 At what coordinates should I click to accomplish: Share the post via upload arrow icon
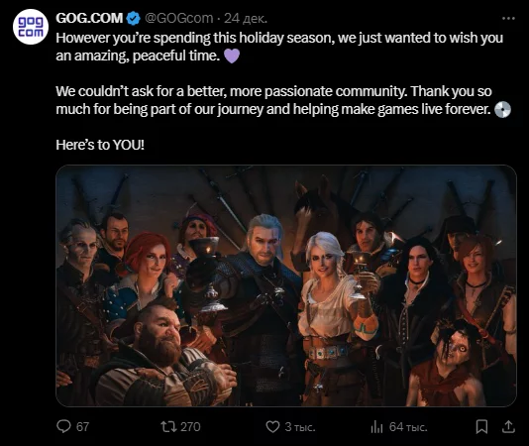(508, 426)
